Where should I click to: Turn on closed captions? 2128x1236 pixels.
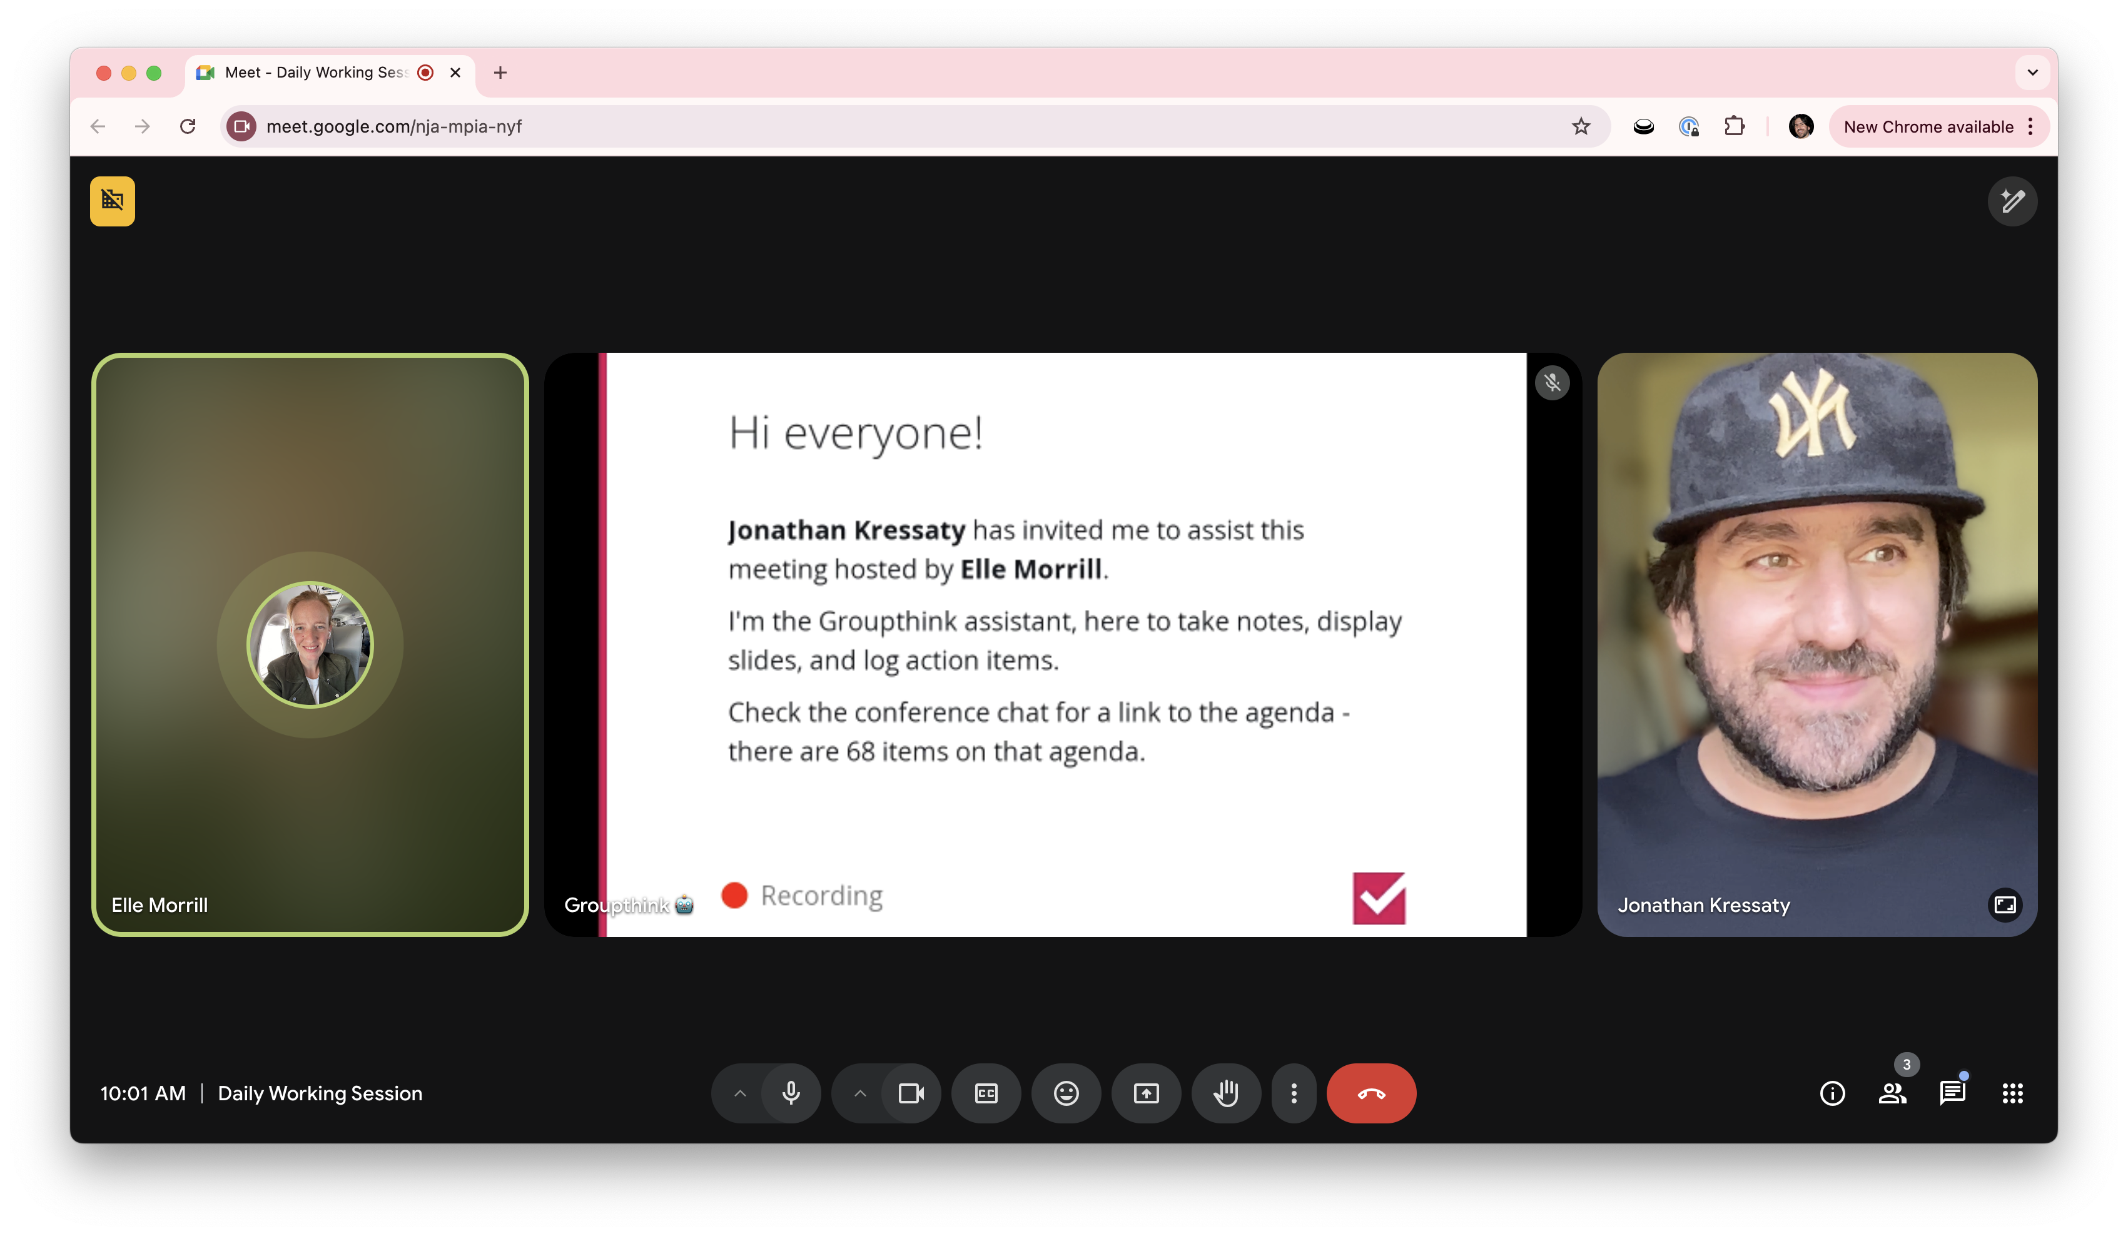985,1093
